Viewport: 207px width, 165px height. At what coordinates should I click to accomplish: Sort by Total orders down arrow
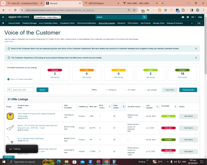click(x=124, y=106)
